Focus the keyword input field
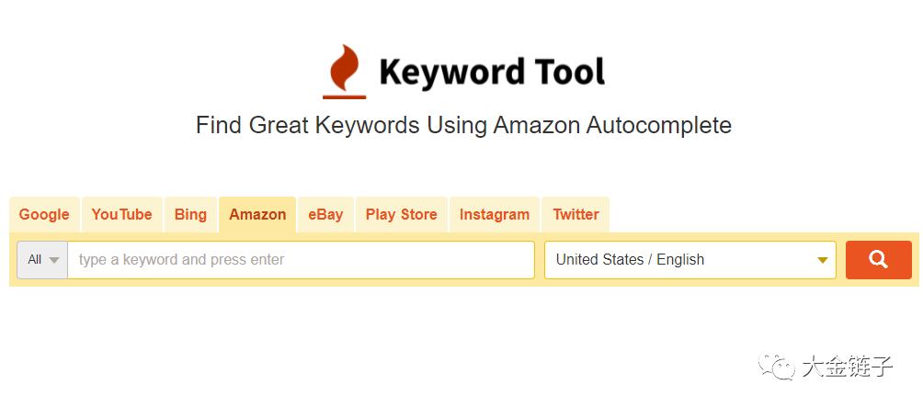This screenshot has width=923, height=407. 301,260
